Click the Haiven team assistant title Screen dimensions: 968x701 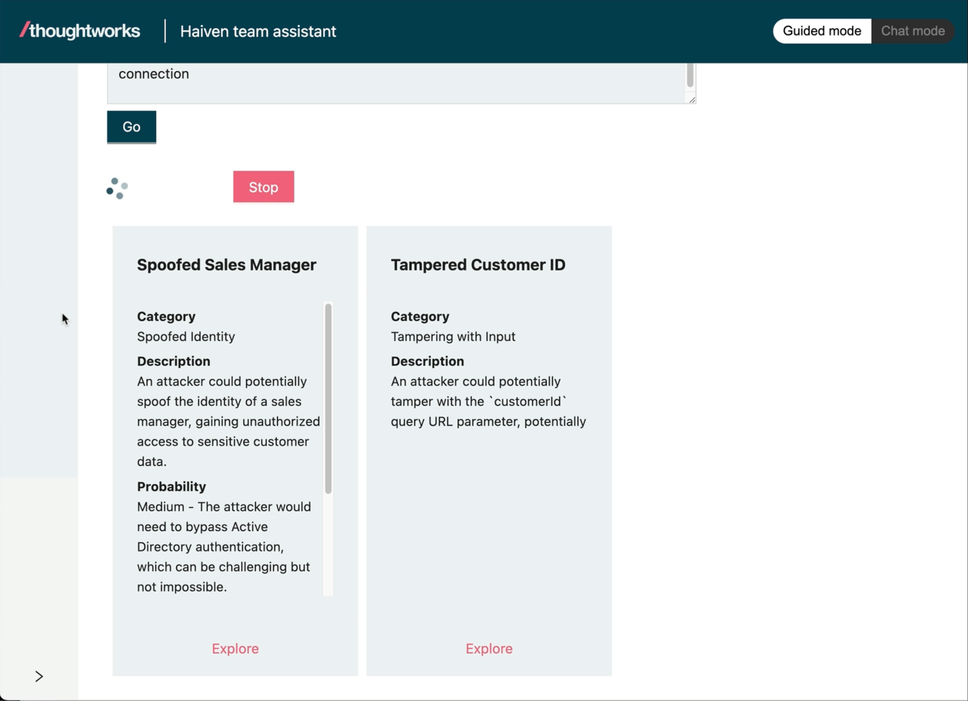click(258, 31)
